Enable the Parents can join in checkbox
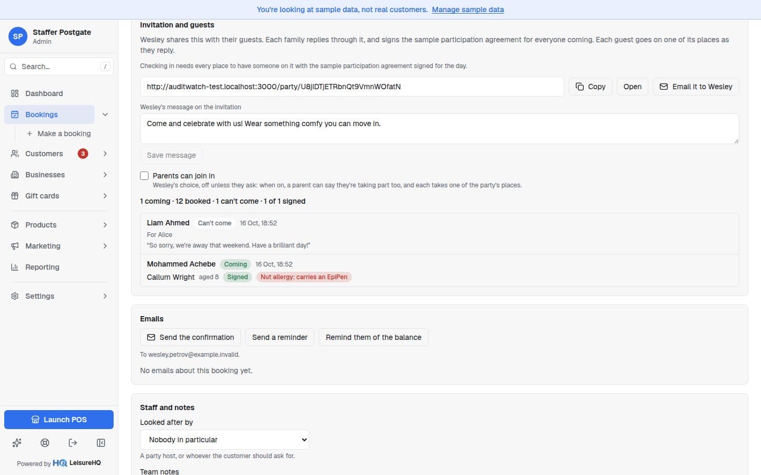The width and height of the screenshot is (761, 475). (x=144, y=176)
